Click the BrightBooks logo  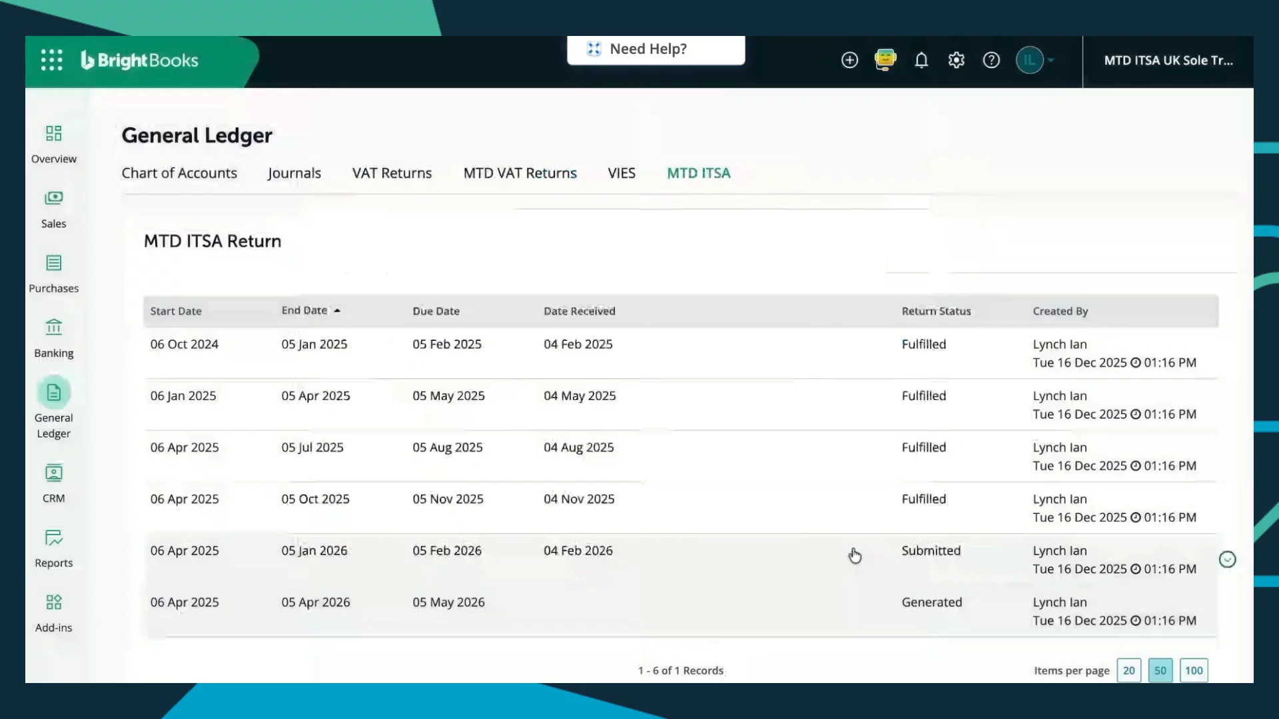click(x=140, y=60)
